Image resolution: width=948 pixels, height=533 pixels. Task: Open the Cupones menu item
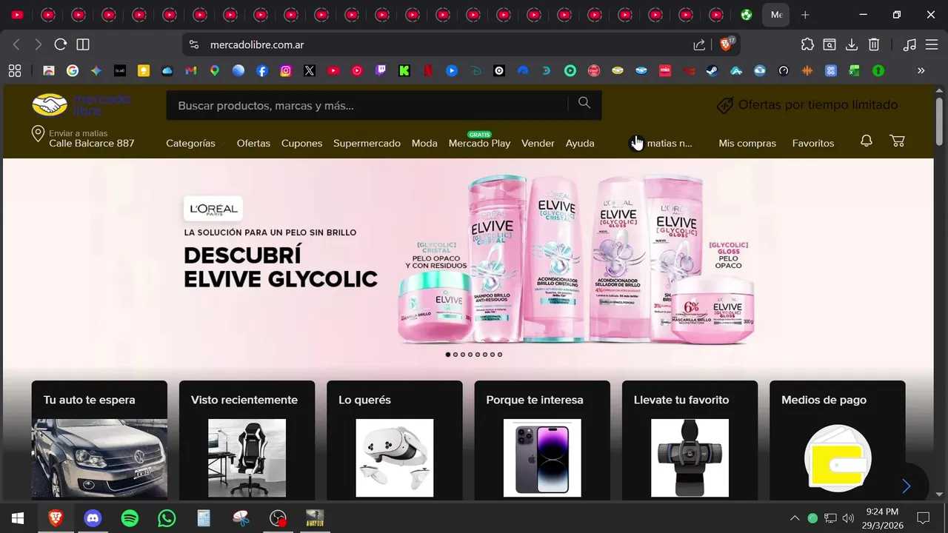tap(301, 143)
